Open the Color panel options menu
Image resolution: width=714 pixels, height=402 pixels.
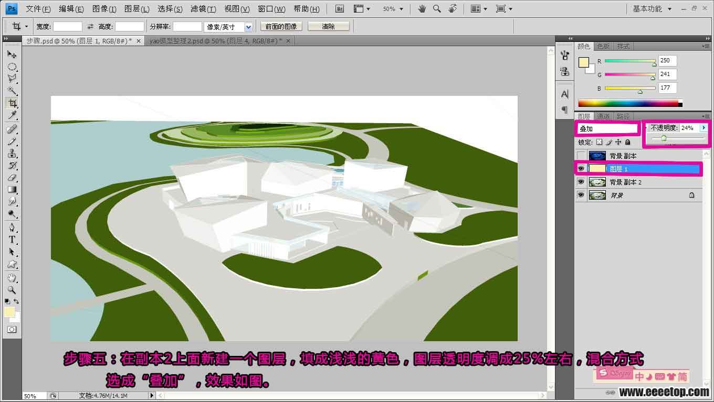[x=705, y=46]
